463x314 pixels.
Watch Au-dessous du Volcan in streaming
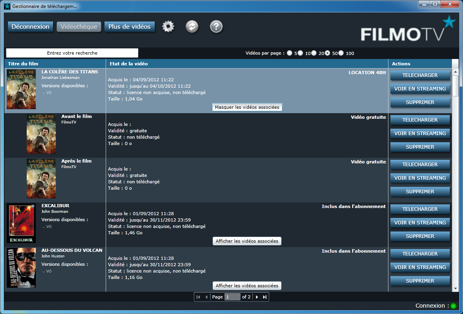(x=420, y=267)
